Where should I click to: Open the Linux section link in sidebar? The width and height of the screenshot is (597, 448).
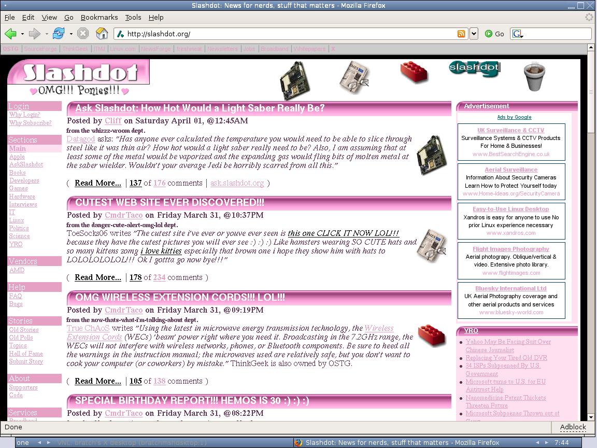(x=17, y=220)
